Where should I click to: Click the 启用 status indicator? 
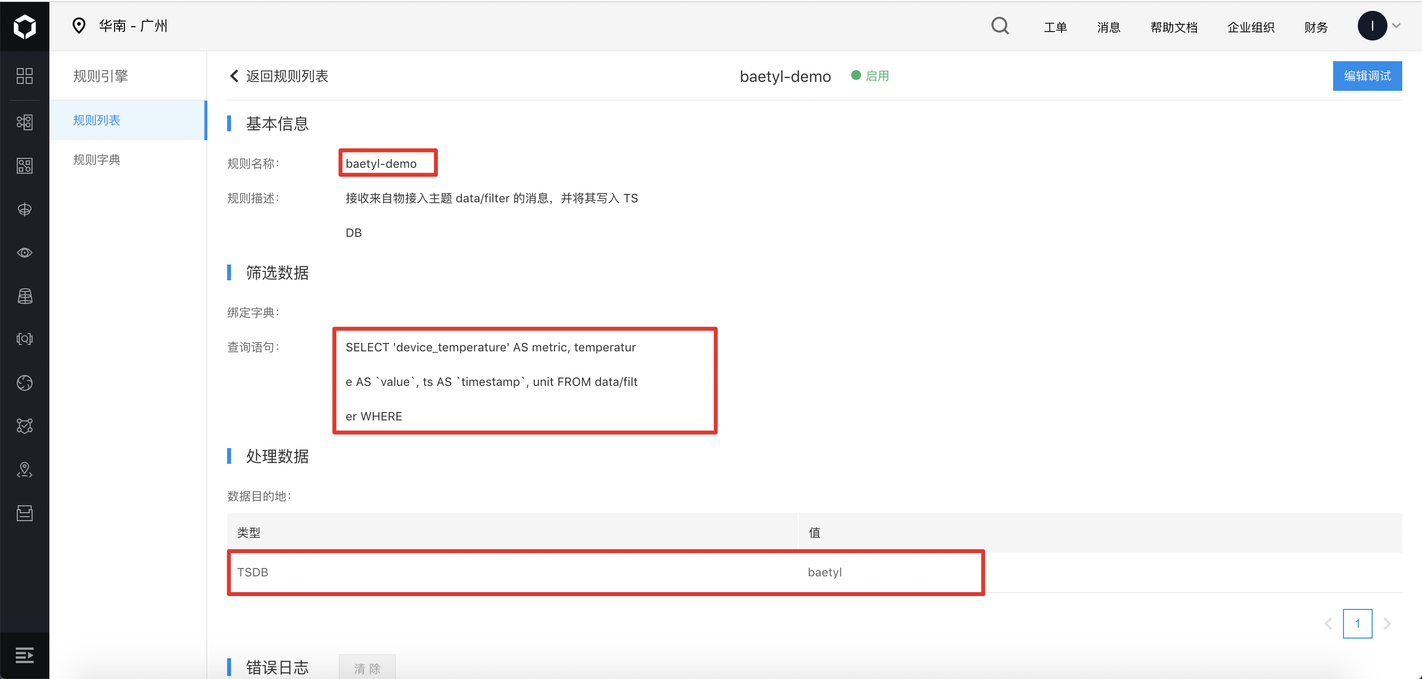[870, 75]
